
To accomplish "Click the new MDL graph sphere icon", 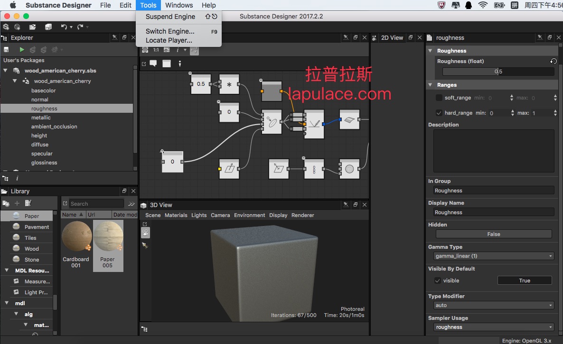I will coord(17,27).
